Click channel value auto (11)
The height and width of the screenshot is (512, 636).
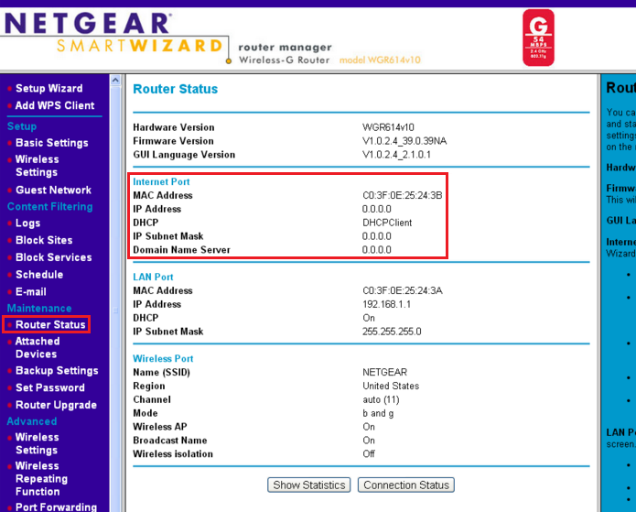tap(381, 399)
